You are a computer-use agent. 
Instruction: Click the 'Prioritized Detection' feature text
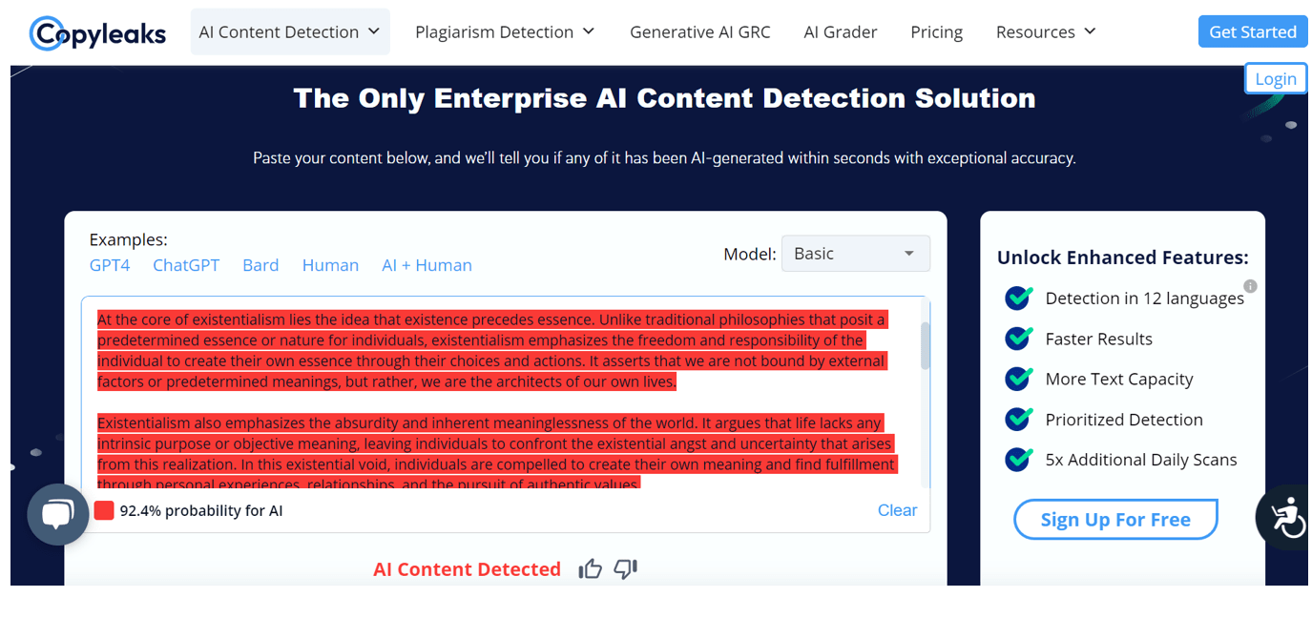(1124, 420)
